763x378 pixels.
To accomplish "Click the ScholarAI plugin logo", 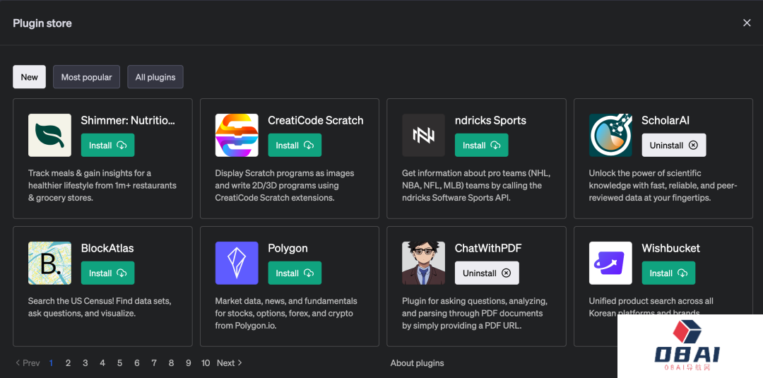I will (610, 135).
